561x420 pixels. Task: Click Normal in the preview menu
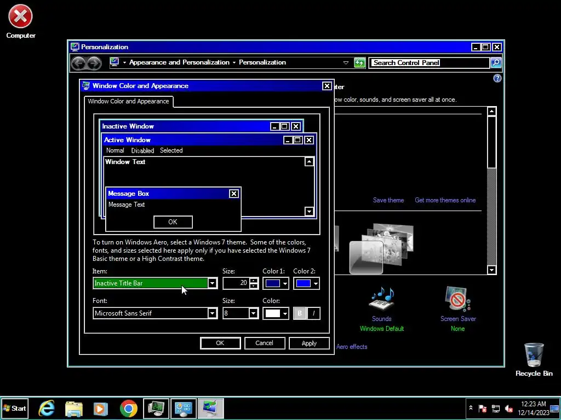115,151
